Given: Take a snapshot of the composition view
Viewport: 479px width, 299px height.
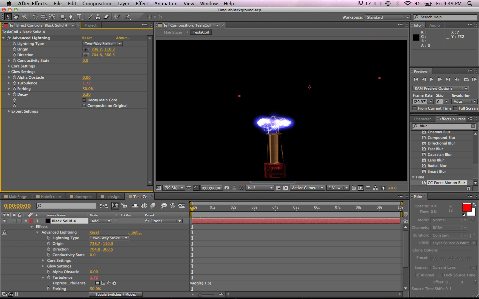Looking at the screenshot, I should (x=227, y=188).
